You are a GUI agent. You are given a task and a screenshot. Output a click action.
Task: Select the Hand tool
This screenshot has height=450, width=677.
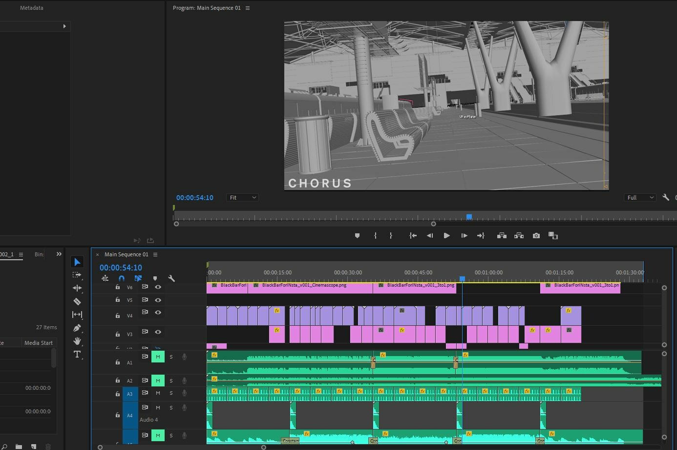(x=77, y=341)
